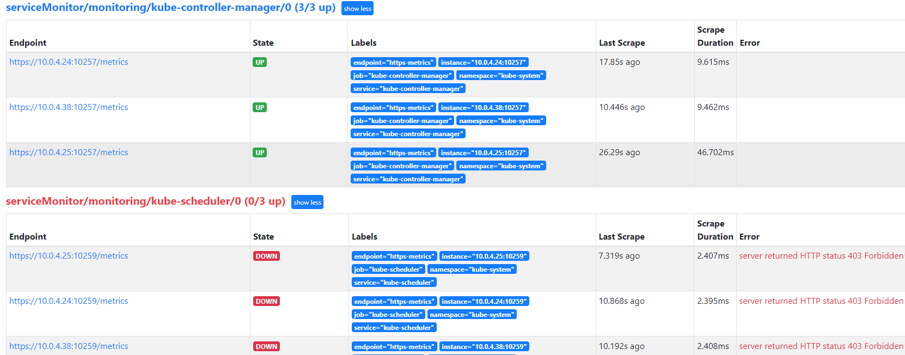This screenshot has width=905, height=355.
Task: Open endpoint https://10.0.4.38:10257/metrics
Action: coord(69,107)
